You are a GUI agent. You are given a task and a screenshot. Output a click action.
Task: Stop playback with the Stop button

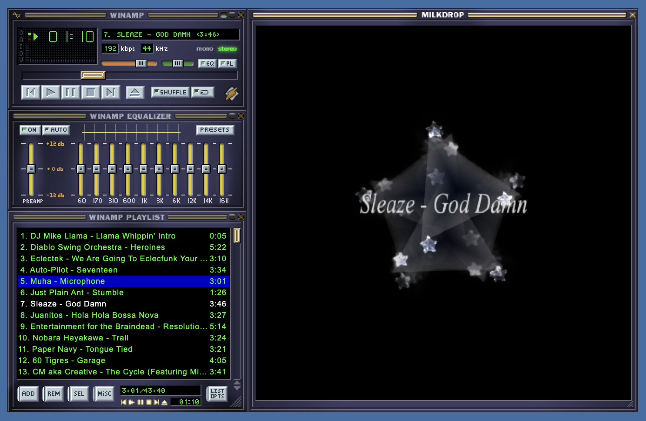[90, 92]
